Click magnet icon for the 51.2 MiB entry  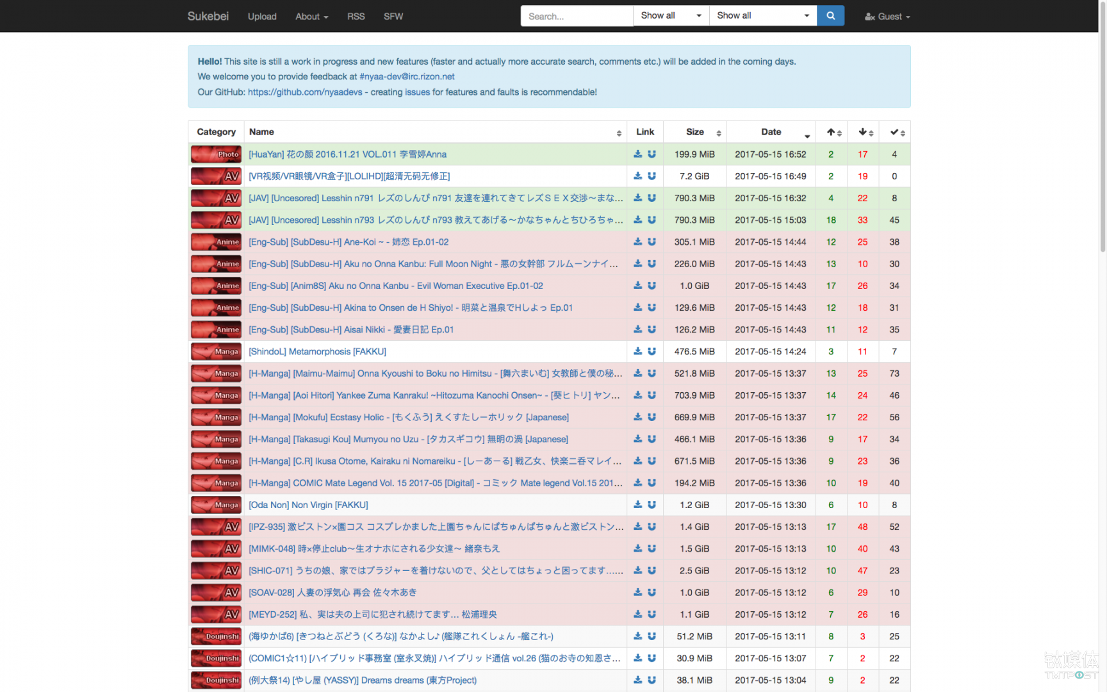(x=652, y=636)
